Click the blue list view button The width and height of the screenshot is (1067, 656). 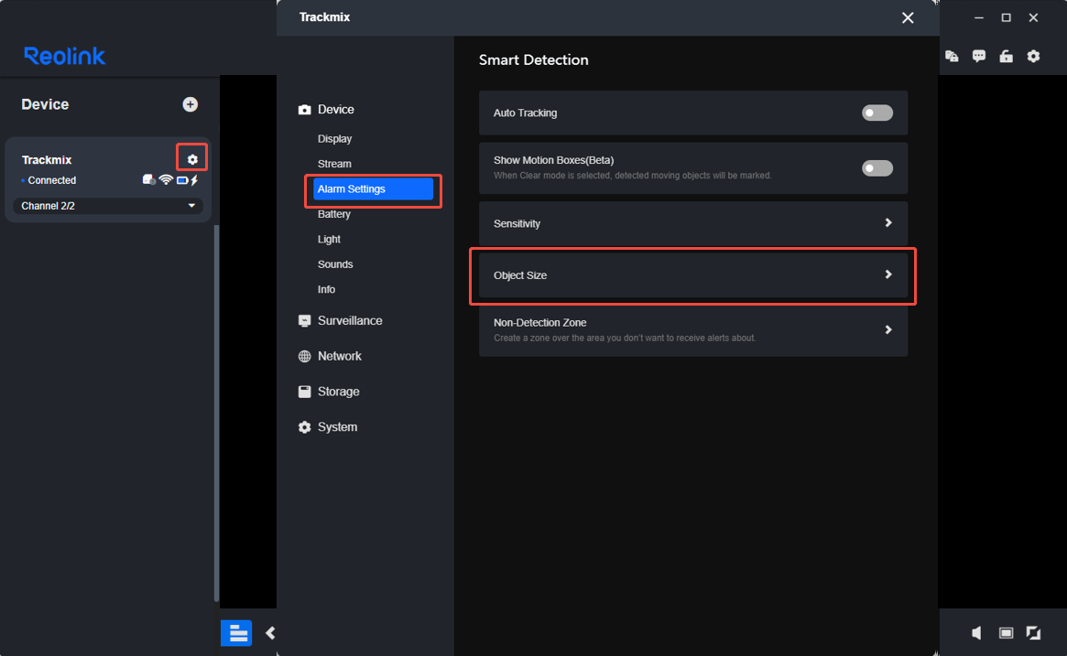click(x=236, y=633)
